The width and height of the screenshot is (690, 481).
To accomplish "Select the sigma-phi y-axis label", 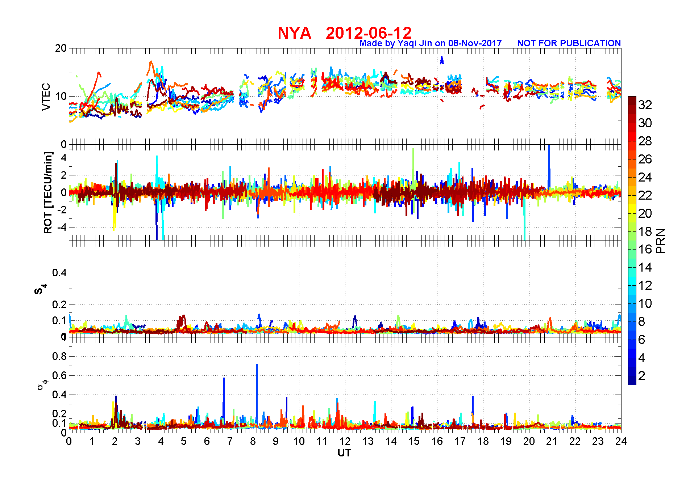I will pyautogui.click(x=42, y=384).
